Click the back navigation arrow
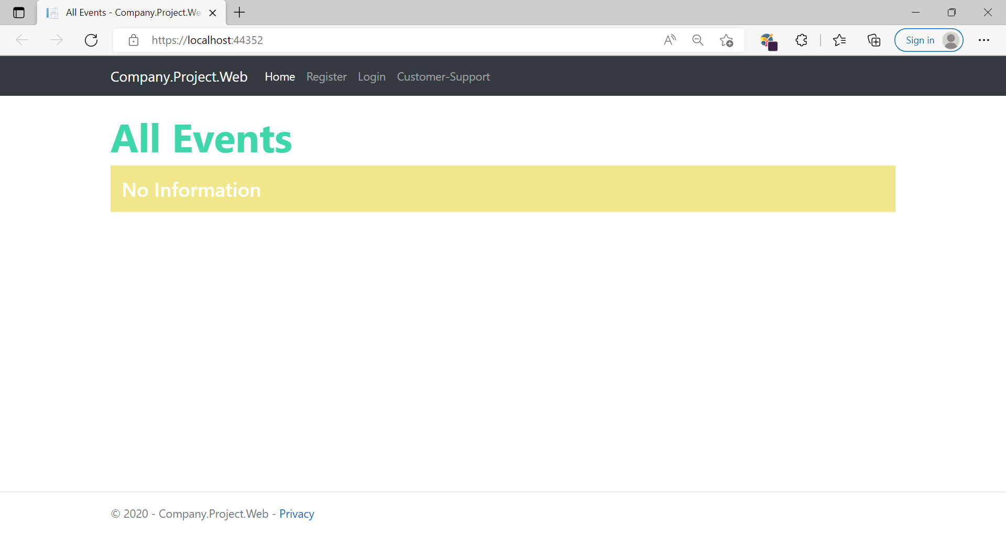Image resolution: width=1006 pixels, height=534 pixels. pos(22,40)
